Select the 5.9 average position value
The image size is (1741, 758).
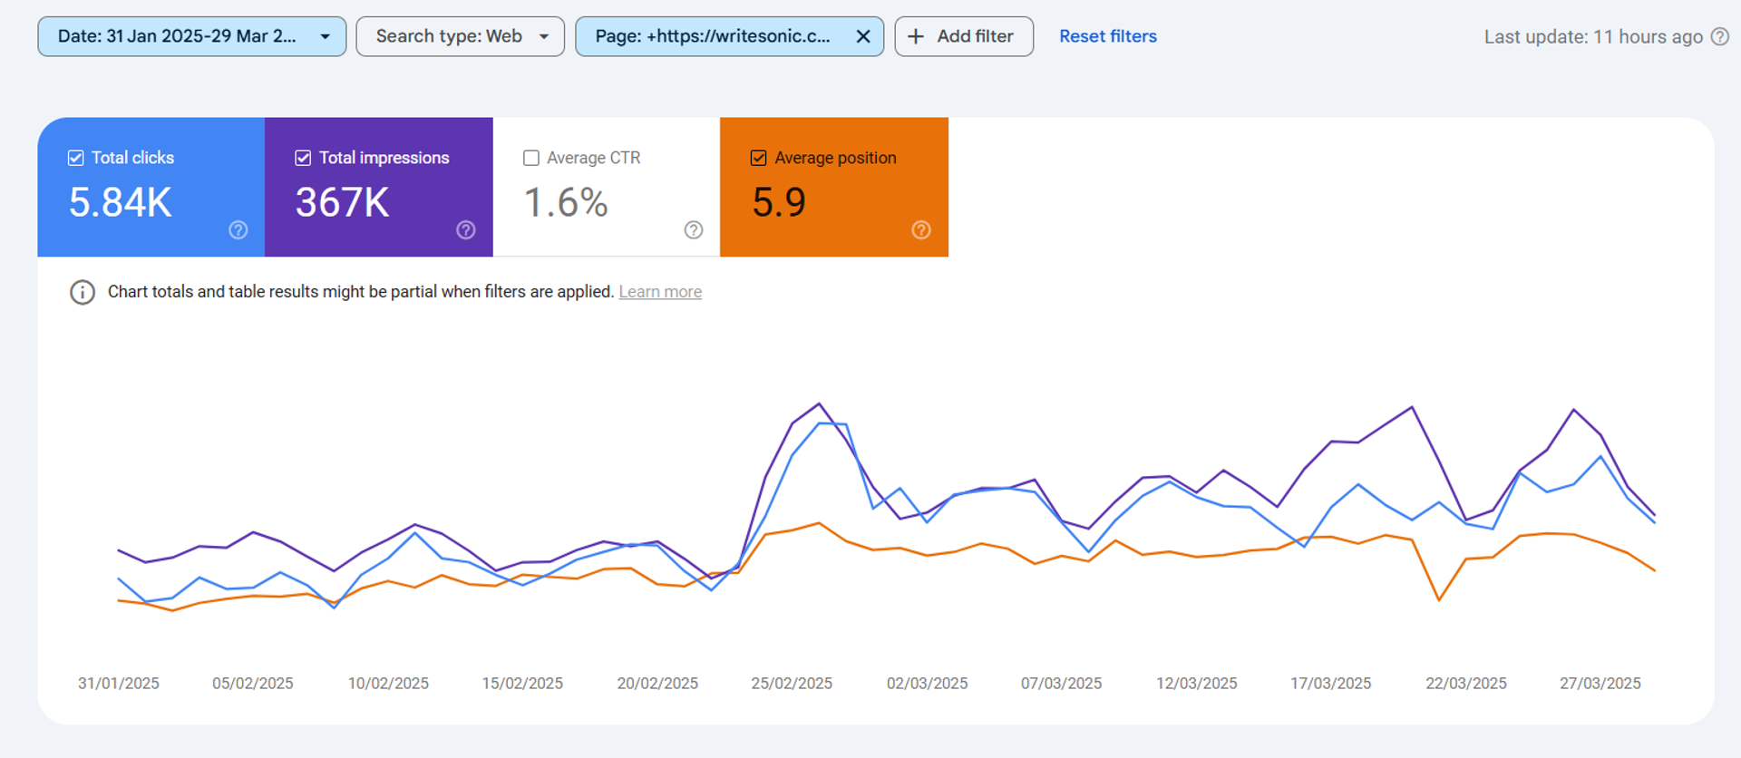[779, 202]
